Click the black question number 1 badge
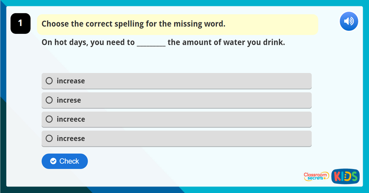 (20, 23)
